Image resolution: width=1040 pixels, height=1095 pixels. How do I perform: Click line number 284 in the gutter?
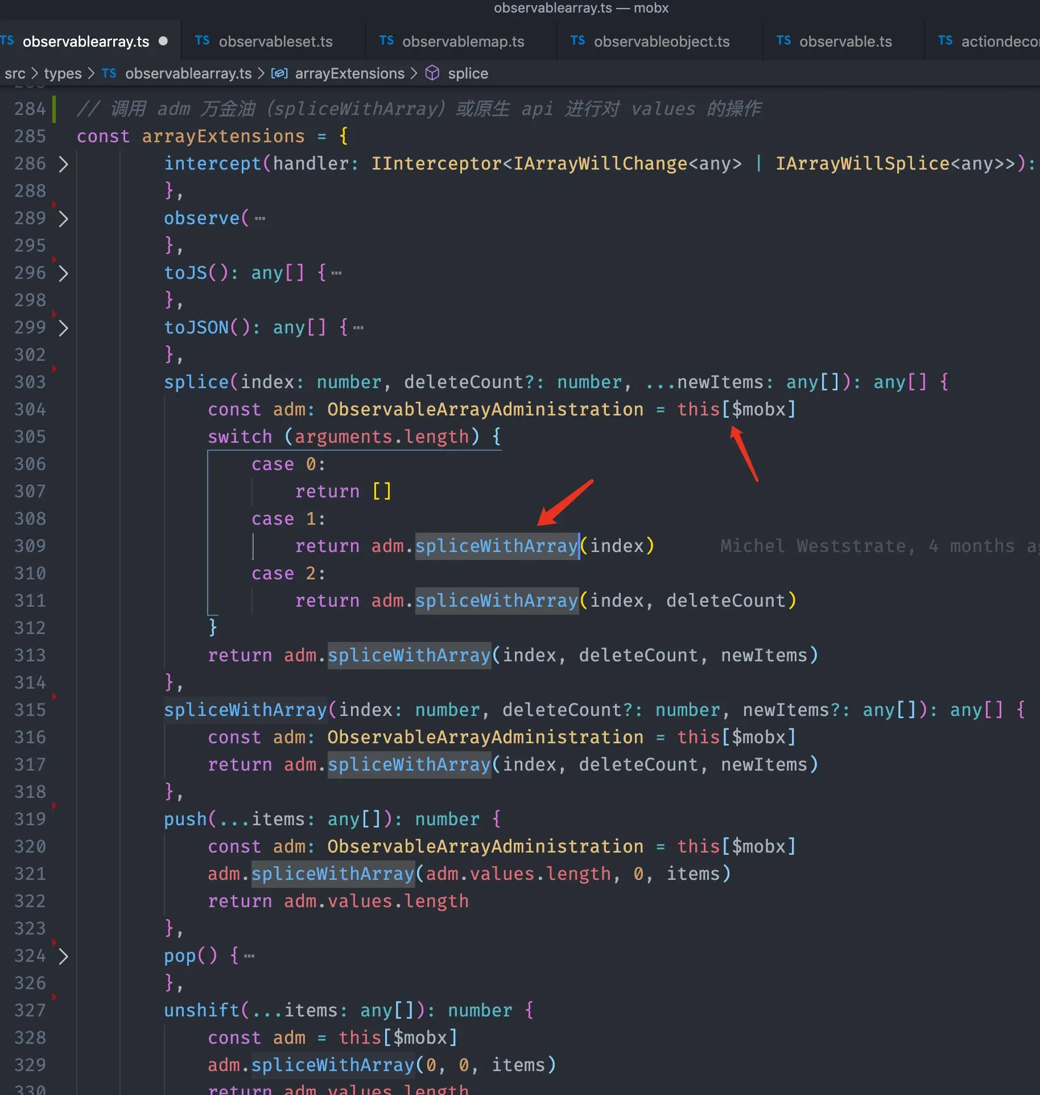tap(30, 109)
